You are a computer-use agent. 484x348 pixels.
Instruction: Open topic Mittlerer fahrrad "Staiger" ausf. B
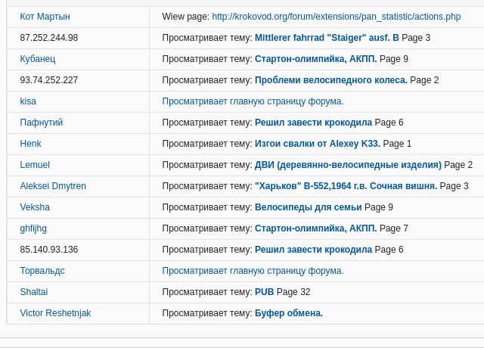pos(327,38)
